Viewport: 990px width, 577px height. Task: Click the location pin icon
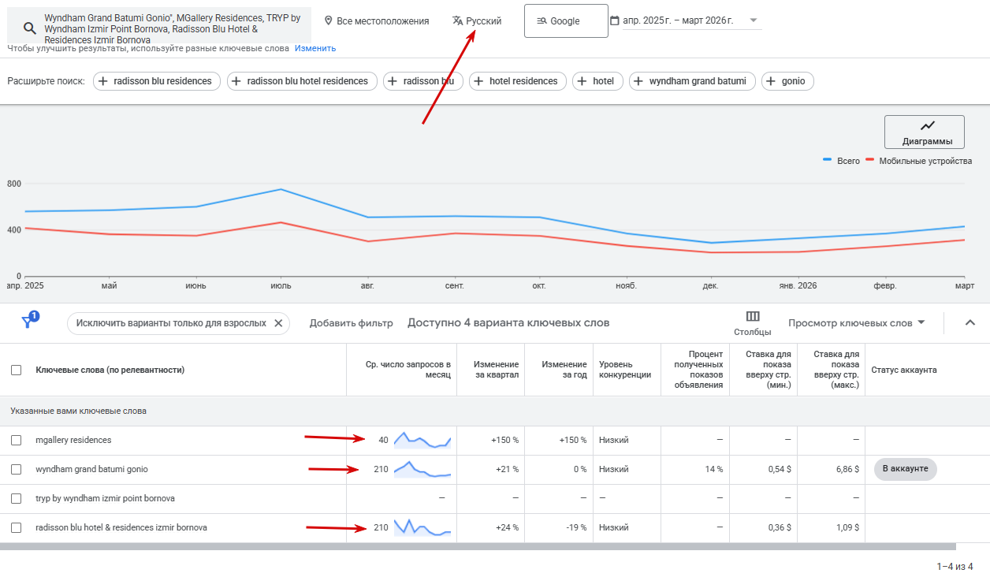point(329,20)
